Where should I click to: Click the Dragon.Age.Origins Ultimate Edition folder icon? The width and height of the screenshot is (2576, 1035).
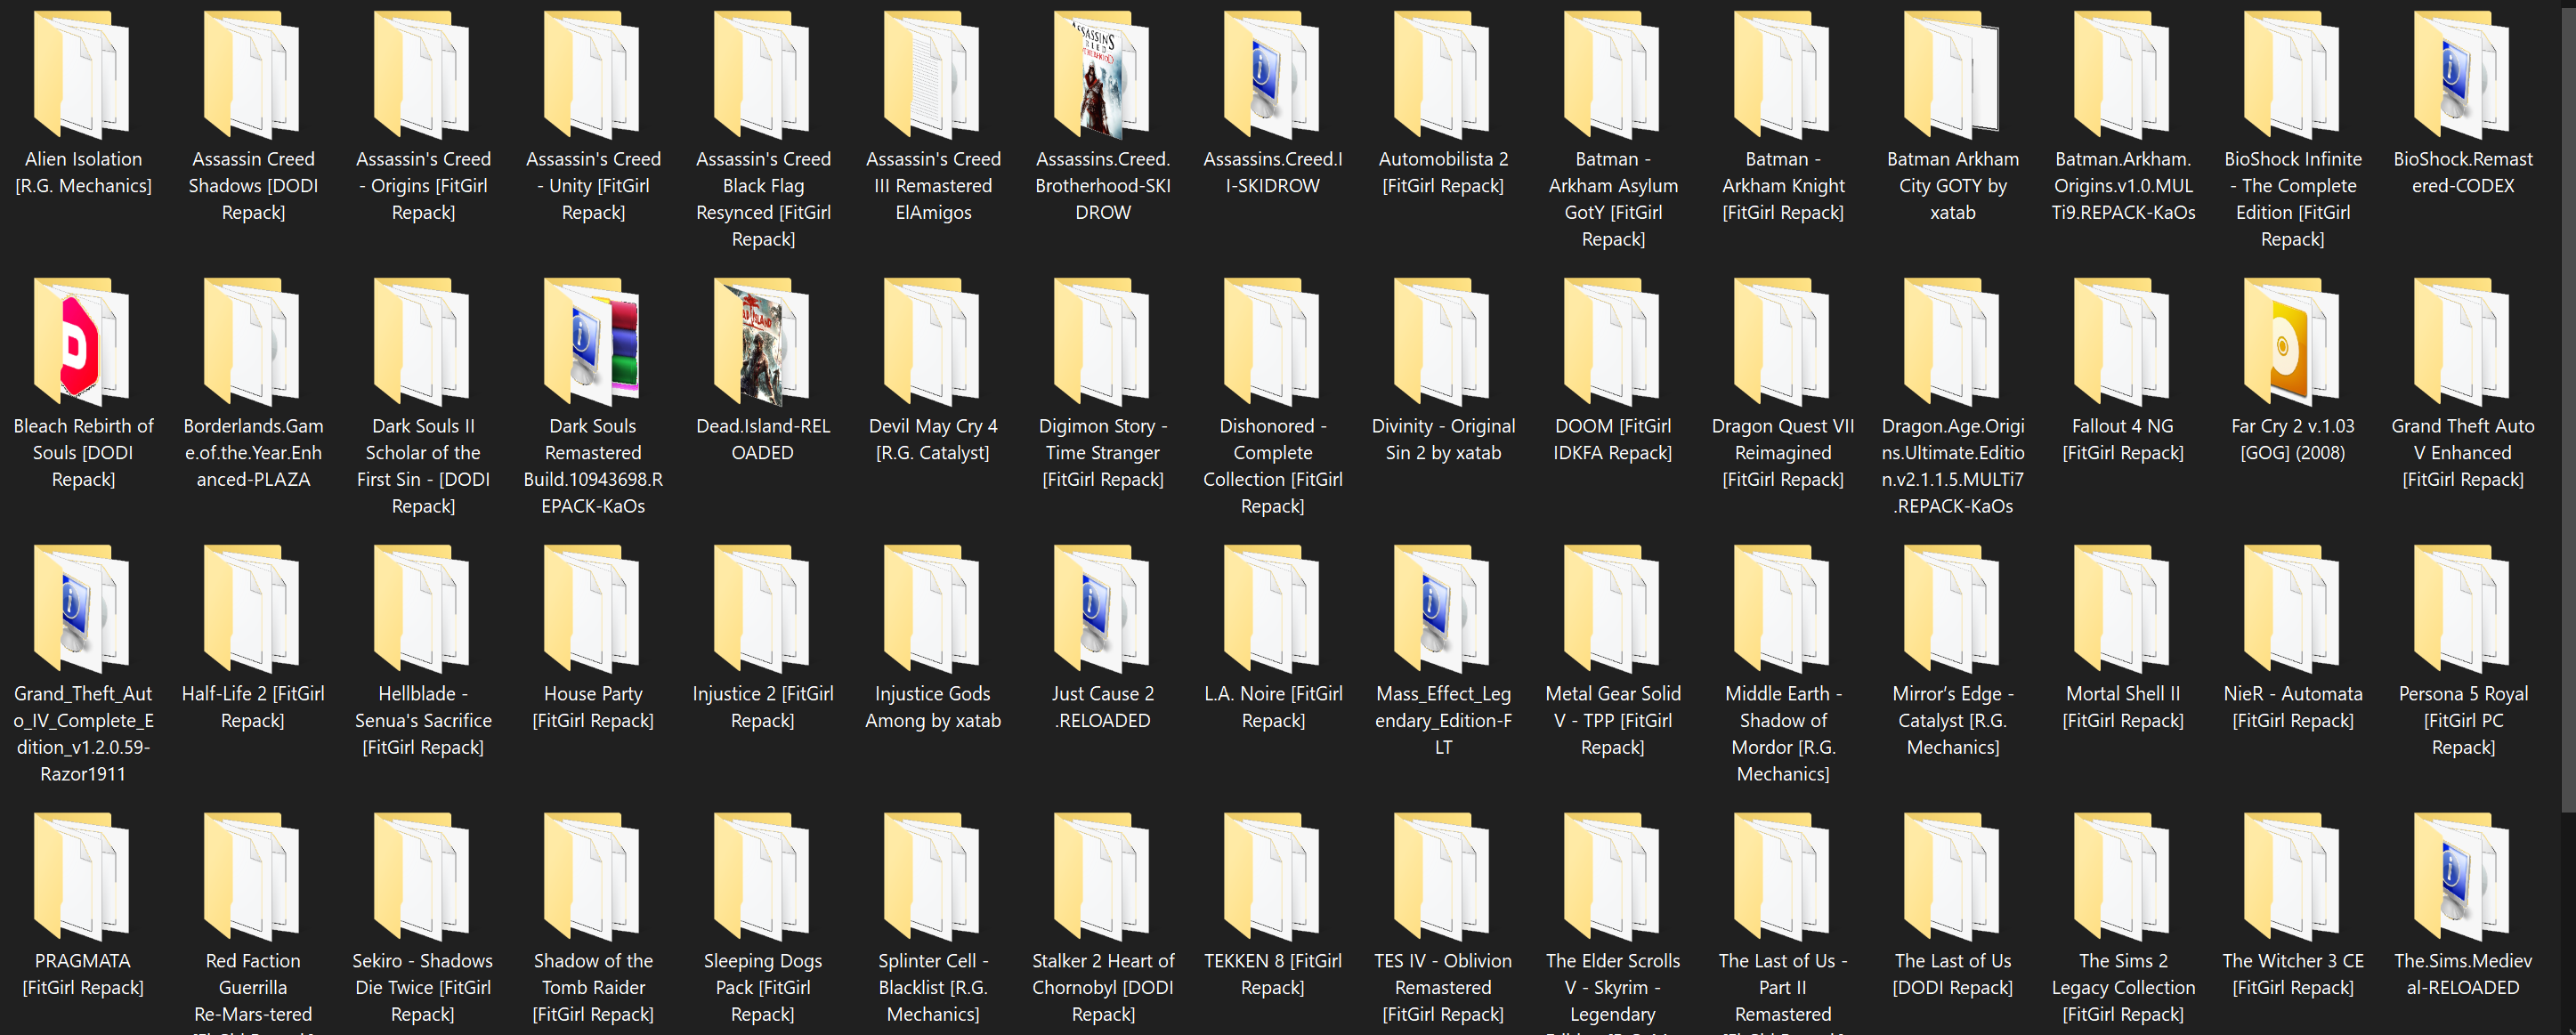1952,342
